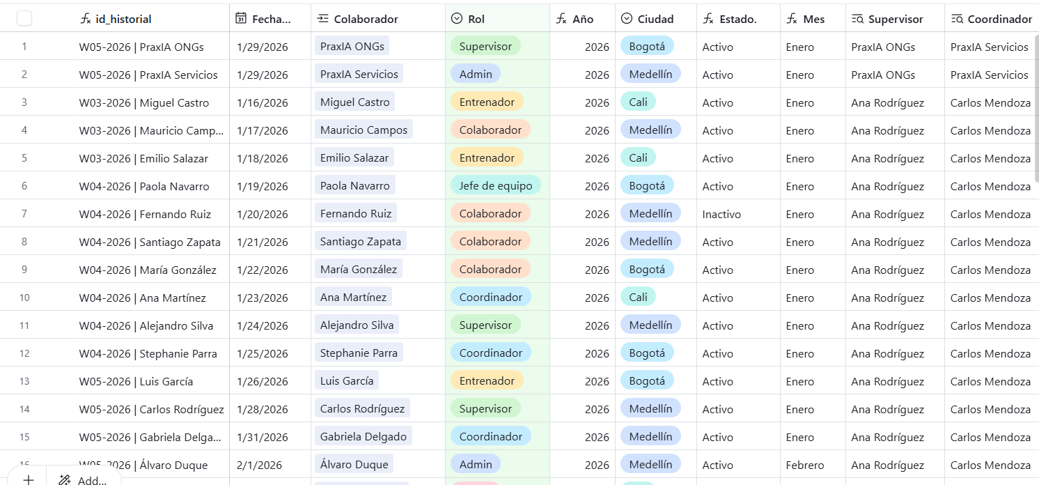Select the 'Inactivo' status cell for Fernando Ruiz
This screenshot has width=1039, height=485.
click(721, 214)
